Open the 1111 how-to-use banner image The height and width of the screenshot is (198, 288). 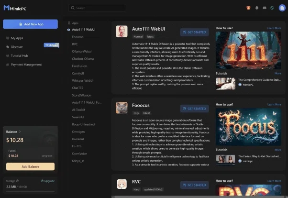click(248, 50)
